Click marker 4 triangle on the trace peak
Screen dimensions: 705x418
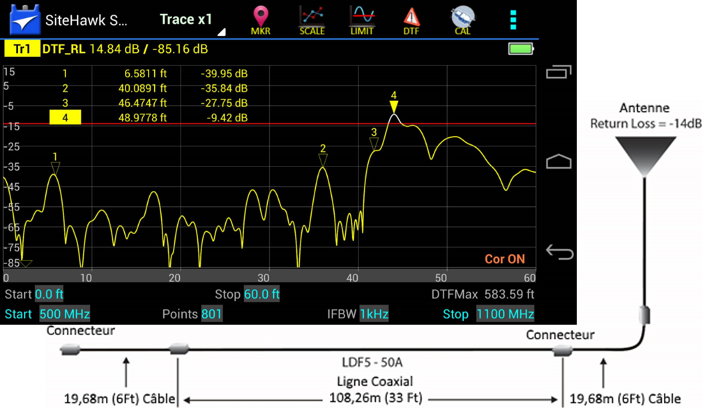point(394,107)
